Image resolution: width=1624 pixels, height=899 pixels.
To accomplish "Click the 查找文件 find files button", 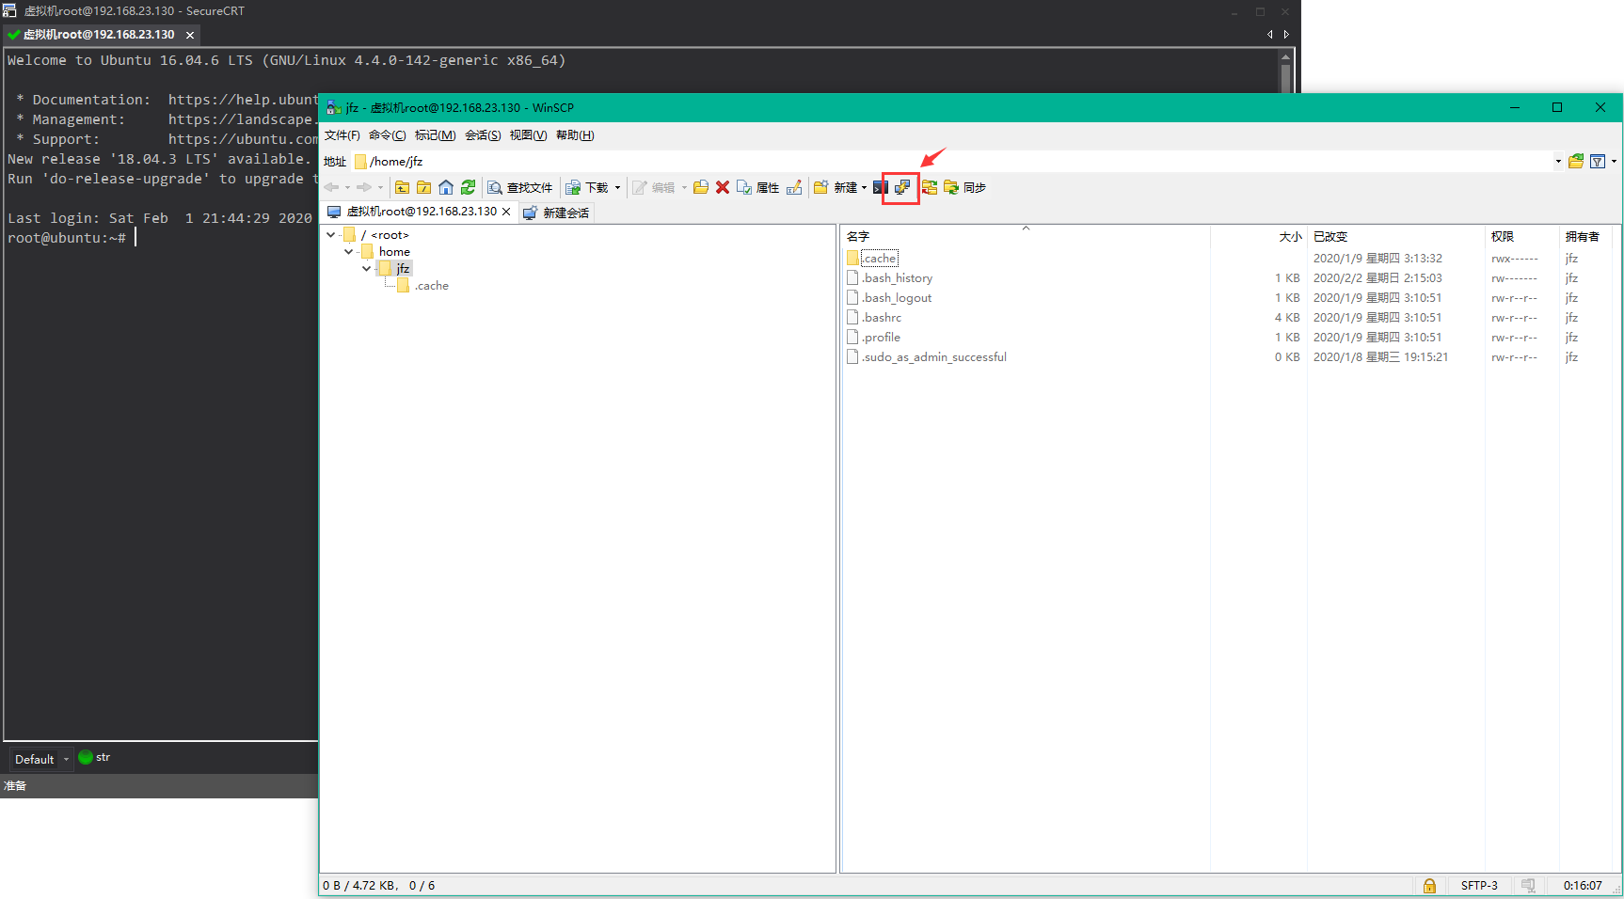I will 519,187.
